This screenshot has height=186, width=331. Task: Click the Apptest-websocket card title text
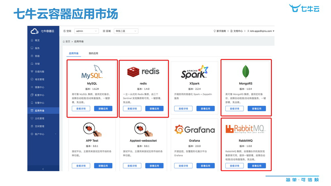(x=143, y=140)
